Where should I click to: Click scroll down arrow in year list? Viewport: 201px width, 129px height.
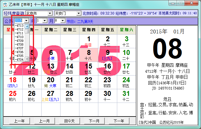click(27, 59)
